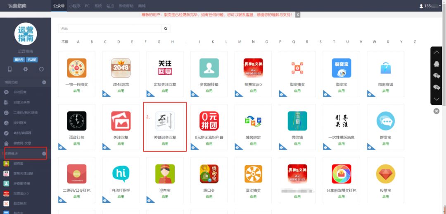Switch to the PC tab
446x214 pixels.
88,6
